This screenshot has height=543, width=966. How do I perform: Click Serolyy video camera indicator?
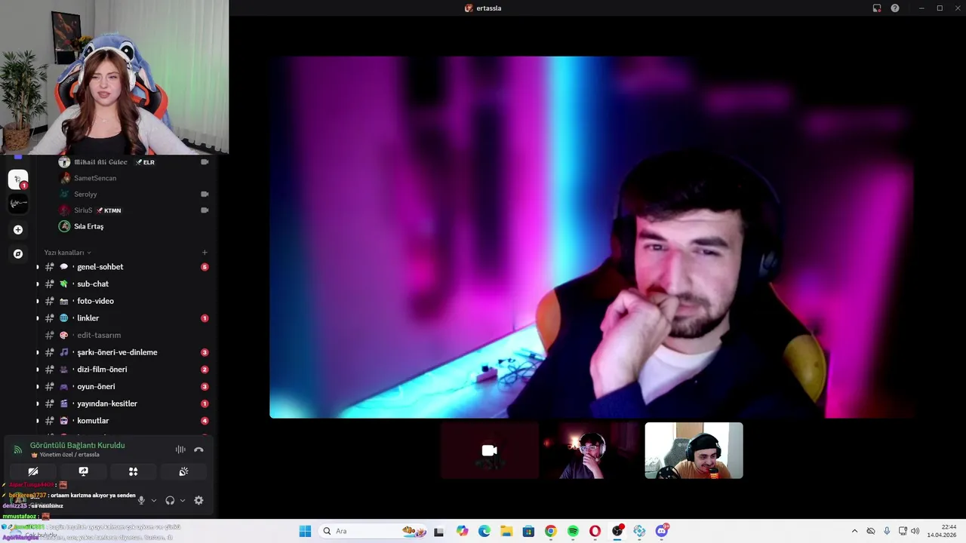click(x=205, y=194)
